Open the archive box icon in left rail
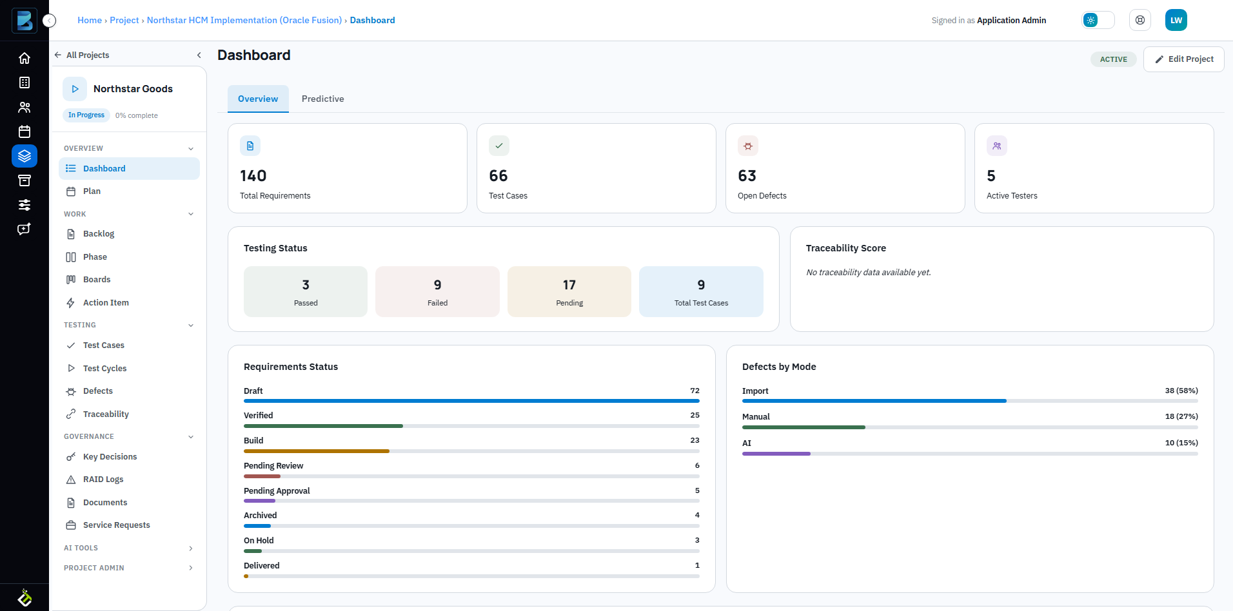The height and width of the screenshot is (611, 1233). [25, 180]
